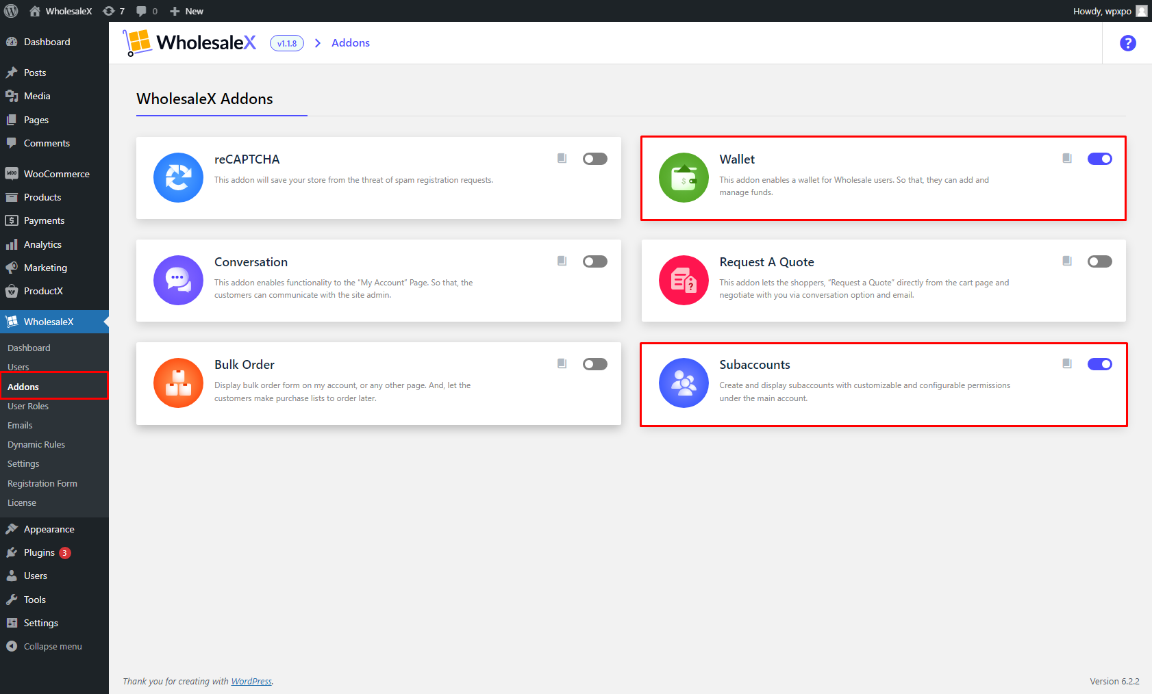Screen dimensions: 1152x694
Task: Open the main Settings menu
Action: click(54, 623)
